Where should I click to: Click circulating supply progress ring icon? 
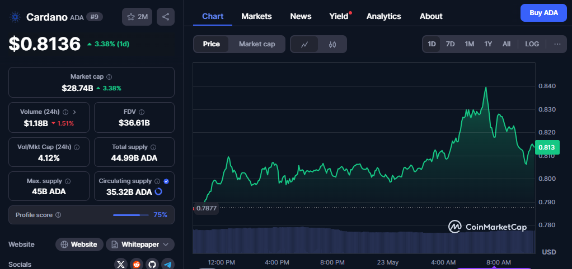click(158, 191)
